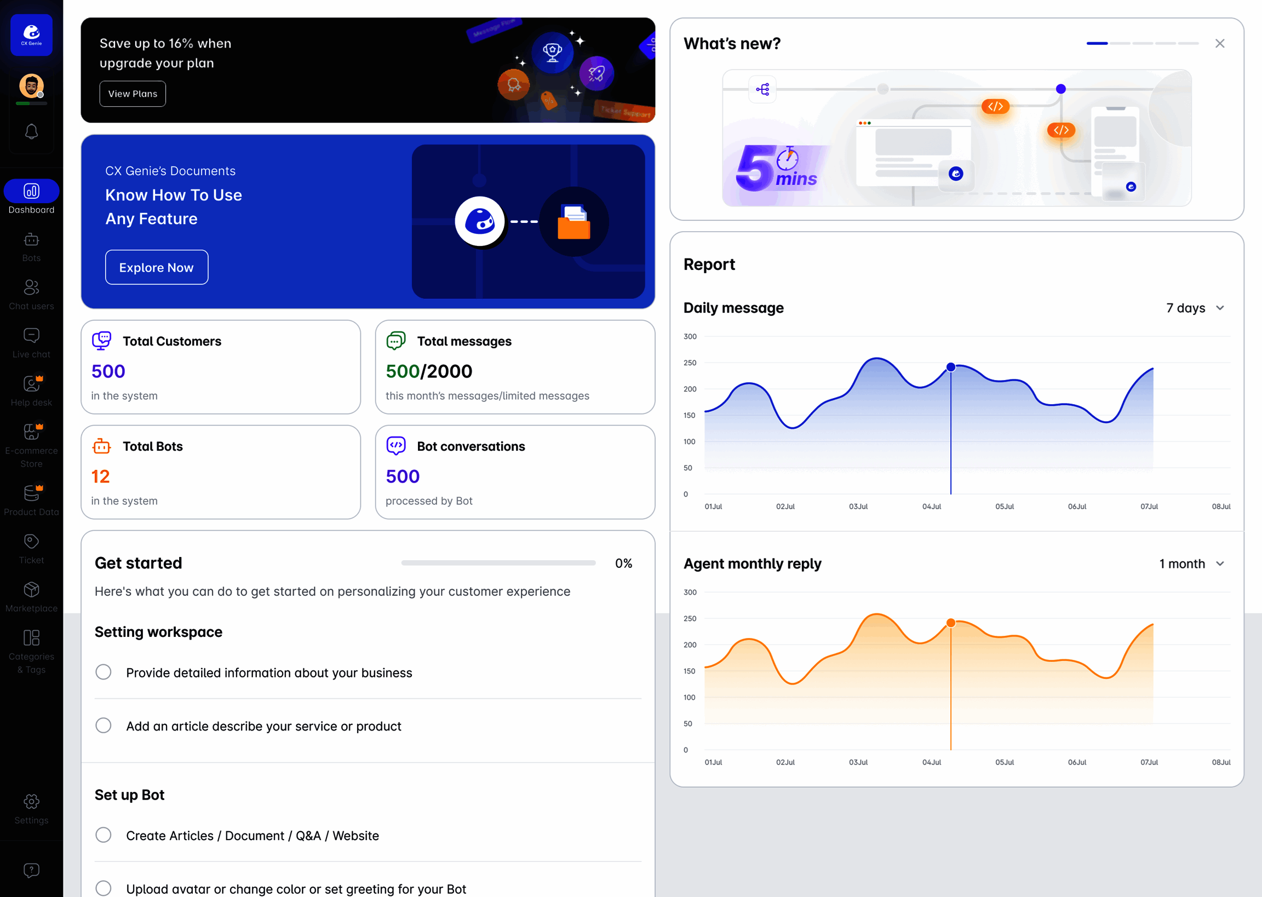Viewport: 1262px width, 897px height.
Task: Open the Bots section in sidebar
Action: click(31, 247)
